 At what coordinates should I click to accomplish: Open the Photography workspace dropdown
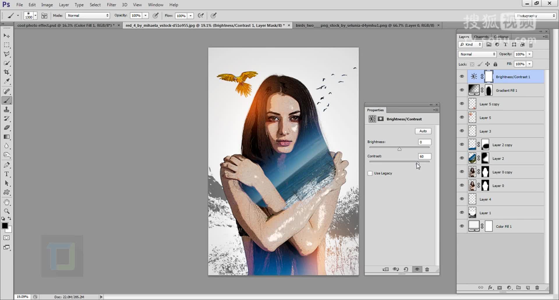535,16
